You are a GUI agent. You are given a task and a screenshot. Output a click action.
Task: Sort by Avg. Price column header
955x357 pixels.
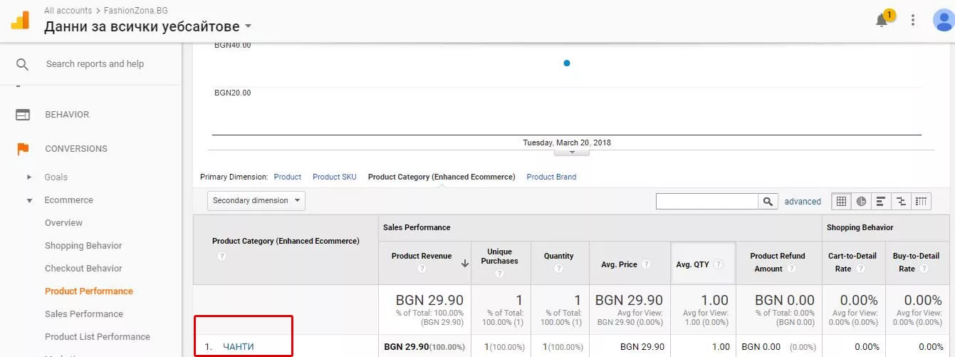click(x=617, y=264)
